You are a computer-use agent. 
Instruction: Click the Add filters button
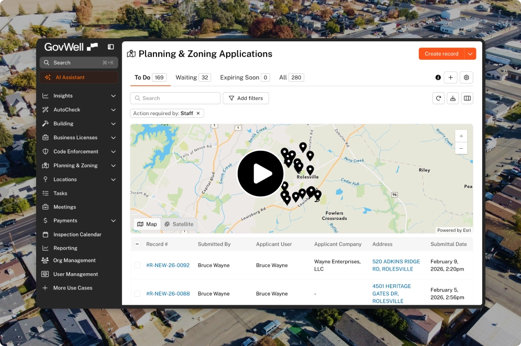246,98
